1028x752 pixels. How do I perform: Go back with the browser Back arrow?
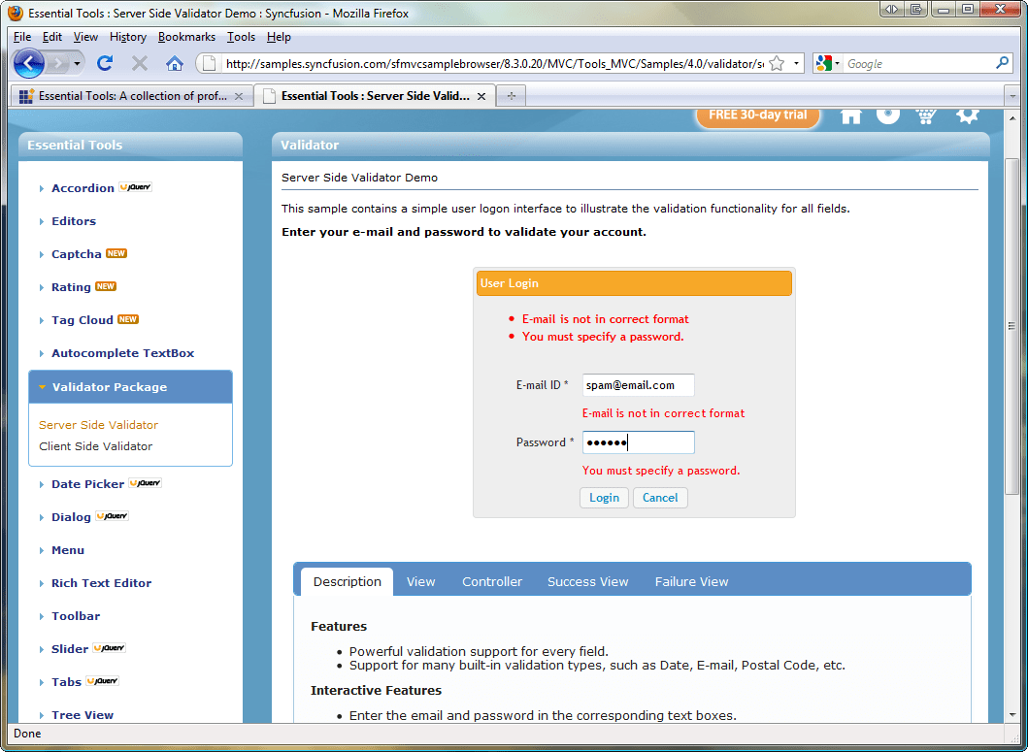(29, 64)
